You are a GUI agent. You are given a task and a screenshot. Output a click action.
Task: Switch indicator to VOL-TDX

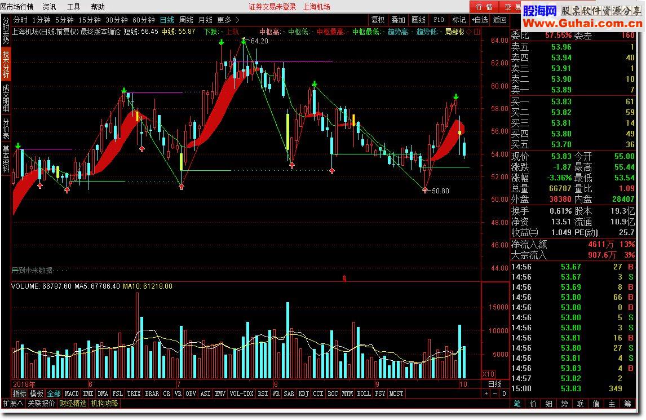tap(241, 394)
